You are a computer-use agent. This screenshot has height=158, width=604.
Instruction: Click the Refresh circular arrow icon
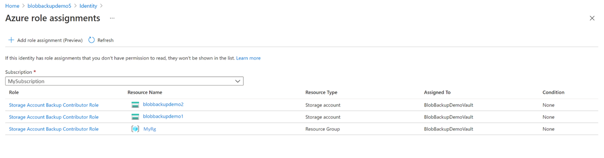[x=91, y=40]
